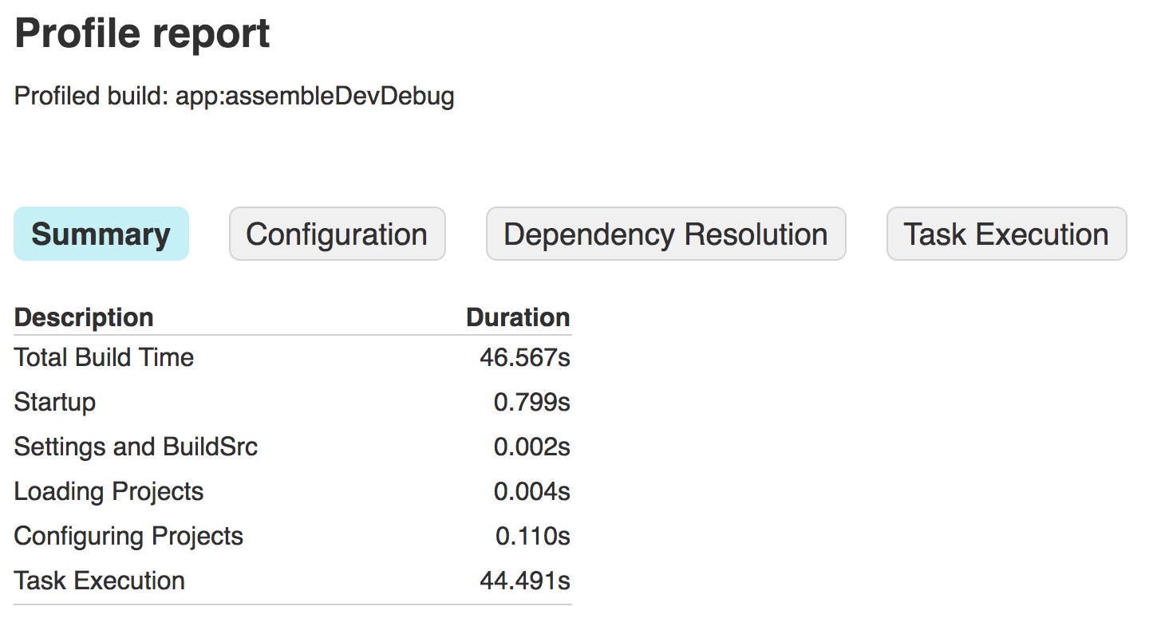Screen dimensions: 1149x622
Task: Switch to the Summary tab
Action: coord(101,234)
